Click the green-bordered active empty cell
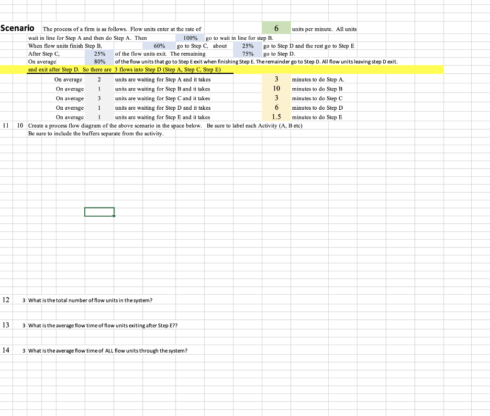 100,212
